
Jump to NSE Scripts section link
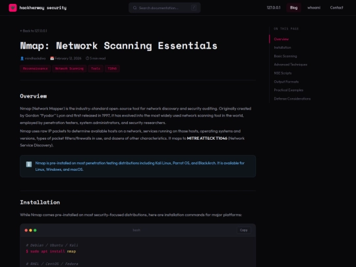[x=283, y=73]
